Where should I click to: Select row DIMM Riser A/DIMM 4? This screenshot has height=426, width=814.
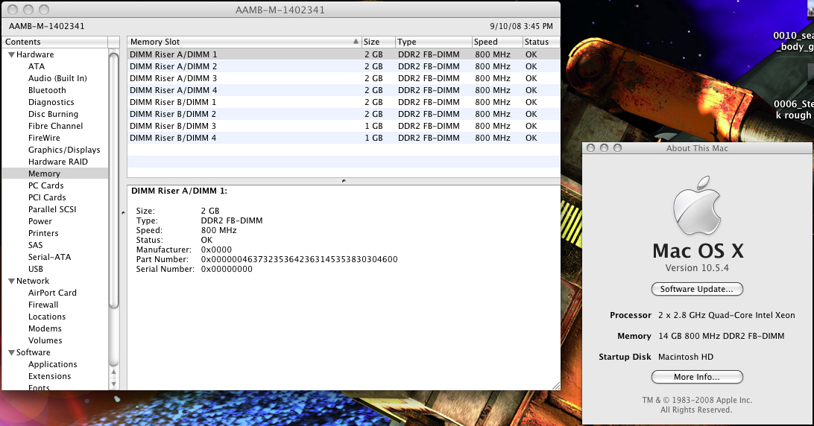(344, 90)
